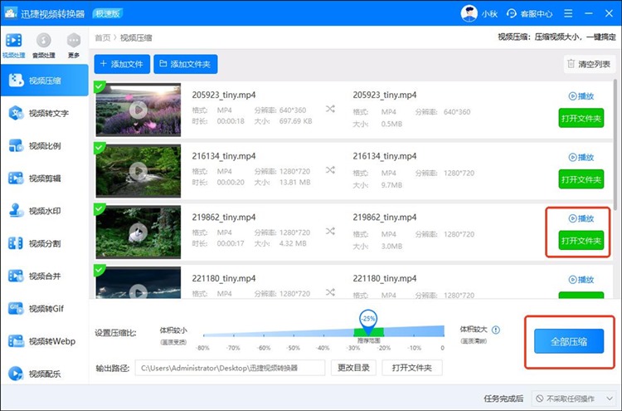Click the -25% compression ratio slider handle

click(x=368, y=320)
